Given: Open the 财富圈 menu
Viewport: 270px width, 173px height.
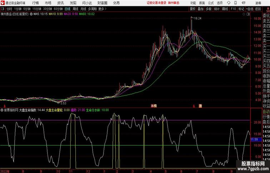Looking at the screenshot, I should (x=102, y=3).
